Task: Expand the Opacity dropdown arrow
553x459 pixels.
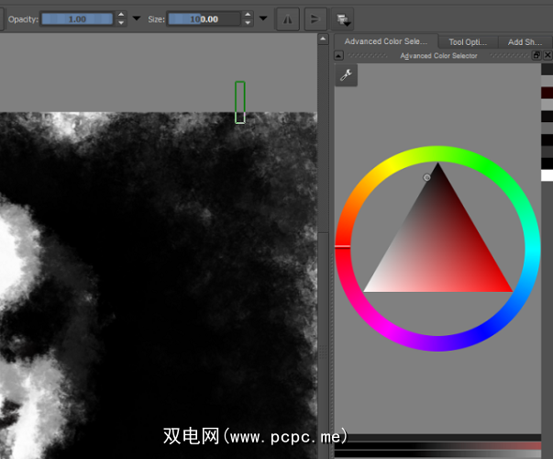Action: tap(137, 18)
